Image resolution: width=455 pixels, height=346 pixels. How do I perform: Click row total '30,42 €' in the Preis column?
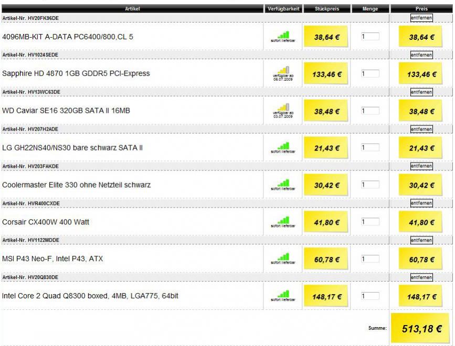[x=421, y=185]
